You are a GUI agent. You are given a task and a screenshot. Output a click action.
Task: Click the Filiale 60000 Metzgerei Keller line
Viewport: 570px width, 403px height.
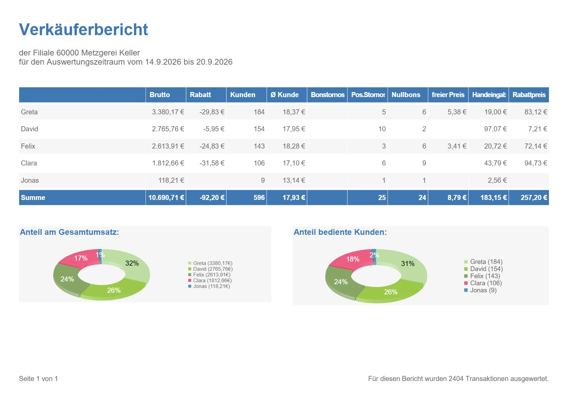coord(80,53)
